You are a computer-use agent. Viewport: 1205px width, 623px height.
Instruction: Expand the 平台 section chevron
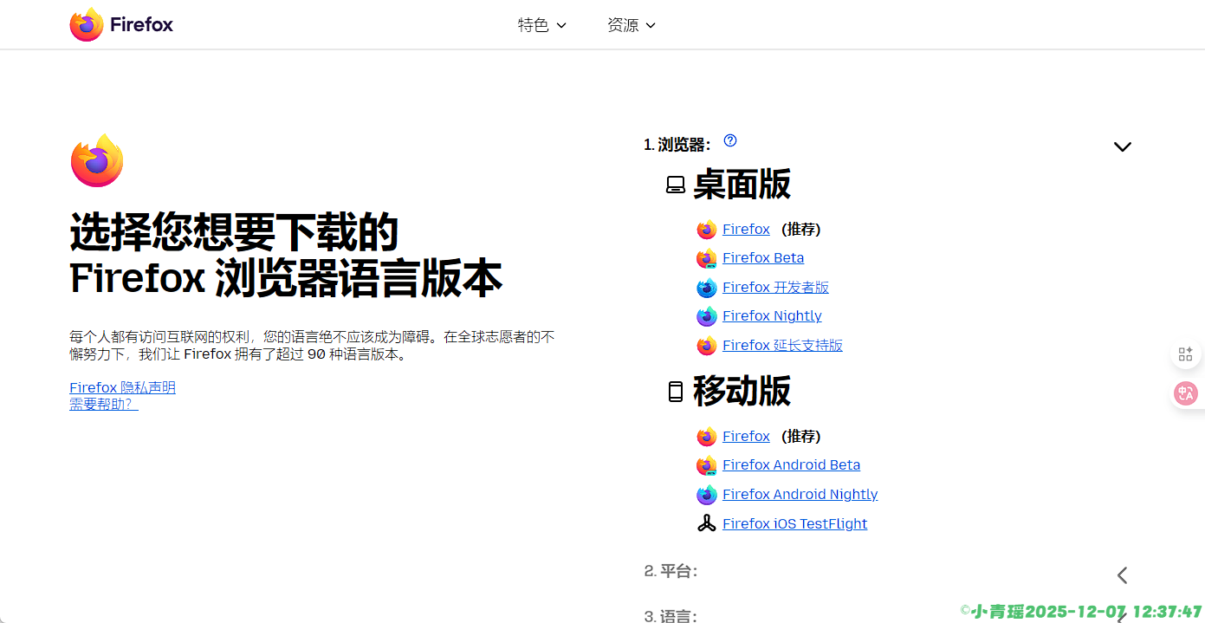tap(1122, 574)
